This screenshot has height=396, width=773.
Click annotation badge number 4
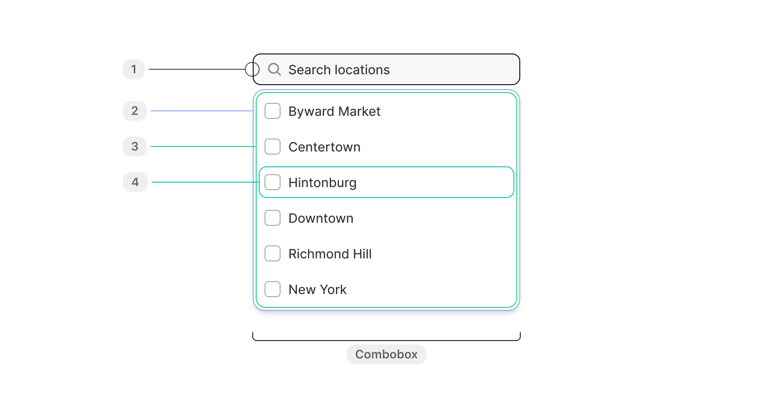point(135,182)
